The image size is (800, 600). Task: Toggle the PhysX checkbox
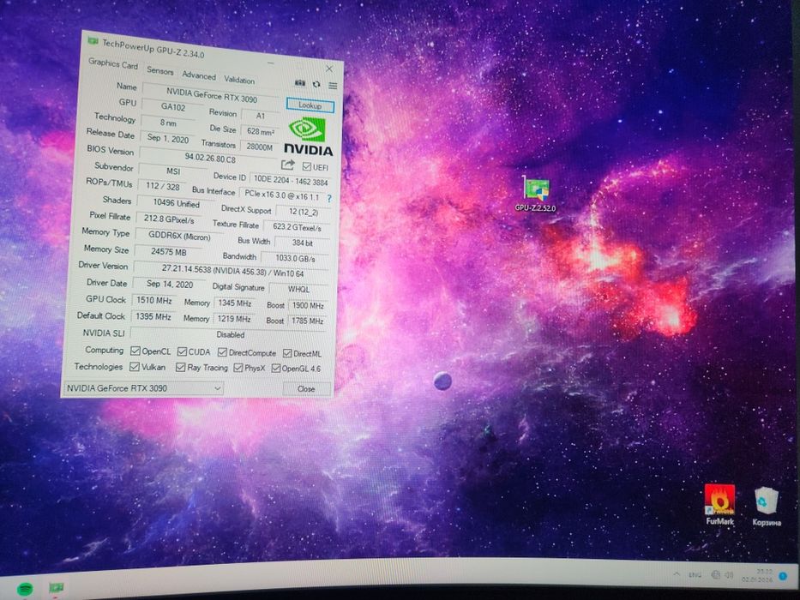(x=238, y=368)
